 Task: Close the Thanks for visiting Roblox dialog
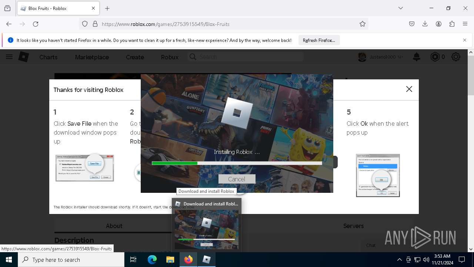(x=409, y=89)
